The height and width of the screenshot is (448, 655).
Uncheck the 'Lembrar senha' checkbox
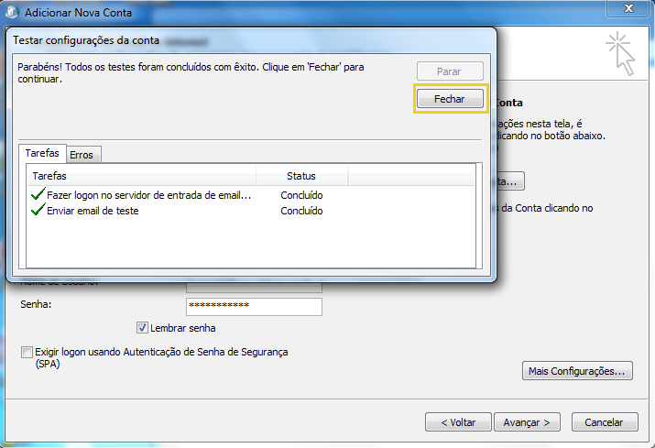point(142,327)
